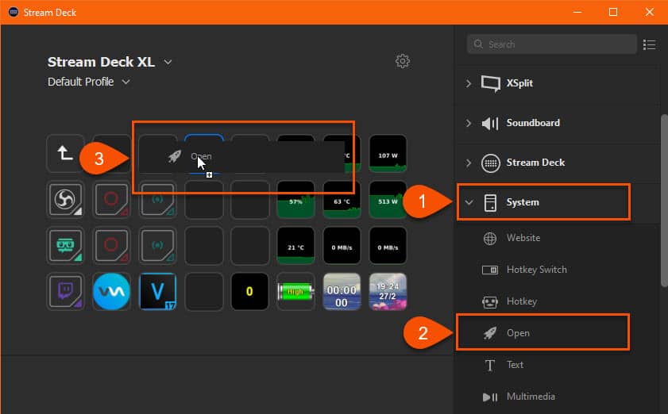
Task: Select the 513 W monitor key
Action: tap(388, 200)
